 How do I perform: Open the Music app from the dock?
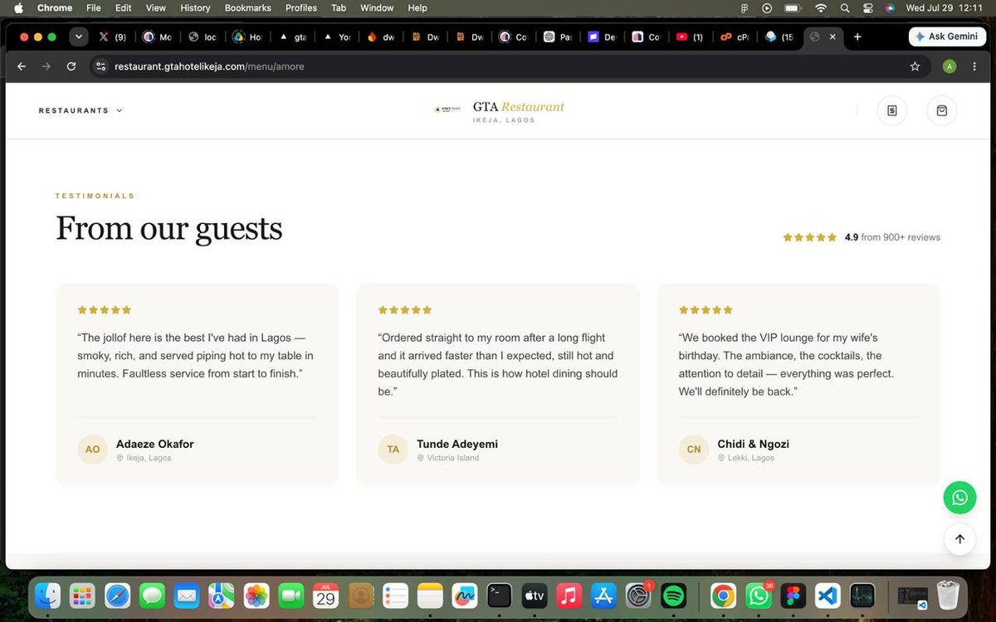569,595
